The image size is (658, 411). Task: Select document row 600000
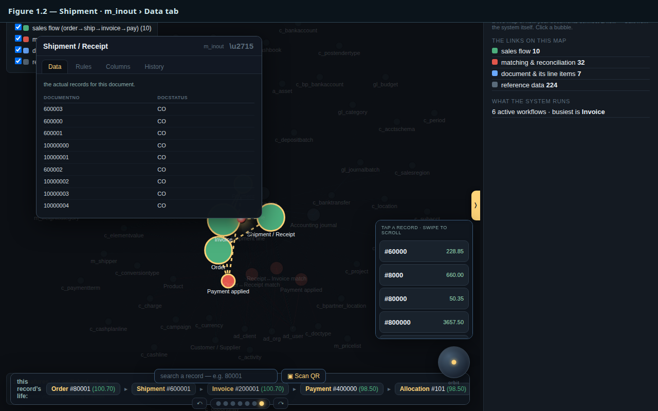[x=149, y=121]
